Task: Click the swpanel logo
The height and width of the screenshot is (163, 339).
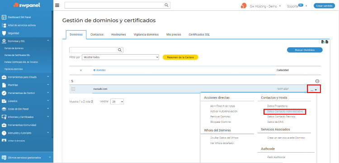Action: 26,5
